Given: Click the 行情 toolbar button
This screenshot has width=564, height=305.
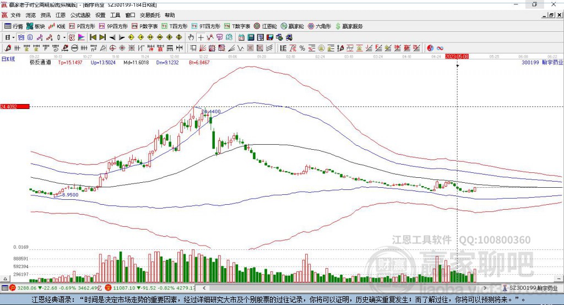Looking at the screenshot, I should pos(14,26).
